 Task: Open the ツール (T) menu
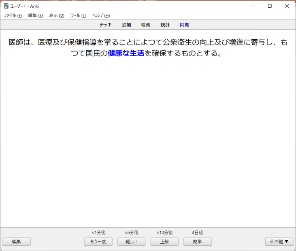[x=78, y=15]
